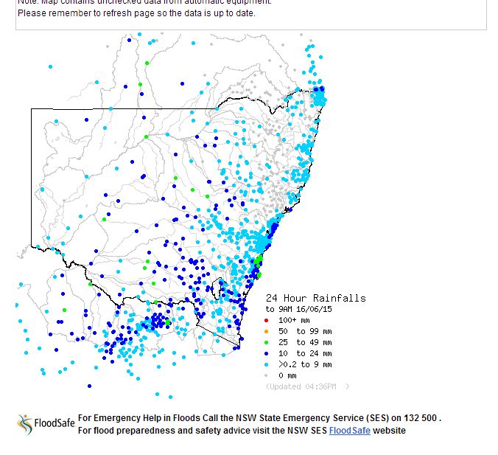Screen dimensions: 498x455
Task: Select the 'For Emergency Help in Floods' line
Action: tap(259, 418)
